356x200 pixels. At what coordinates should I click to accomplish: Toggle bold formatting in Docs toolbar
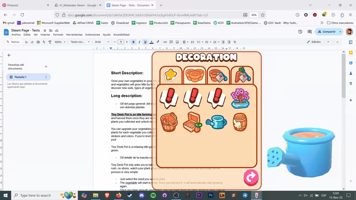(133, 42)
